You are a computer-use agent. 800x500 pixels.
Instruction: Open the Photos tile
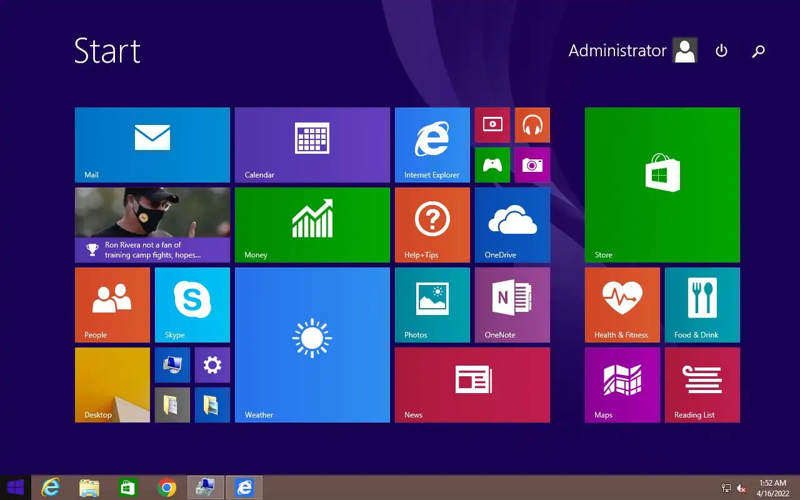pyautogui.click(x=432, y=305)
